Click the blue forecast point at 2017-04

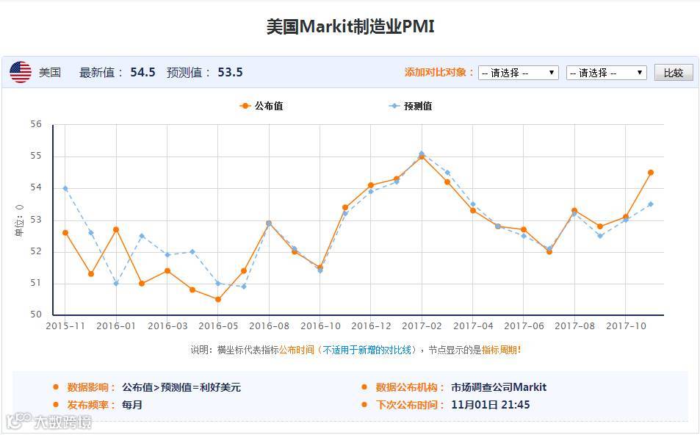point(473,204)
